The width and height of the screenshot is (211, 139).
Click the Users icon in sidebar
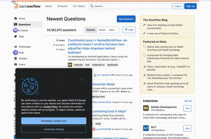point(16,64)
